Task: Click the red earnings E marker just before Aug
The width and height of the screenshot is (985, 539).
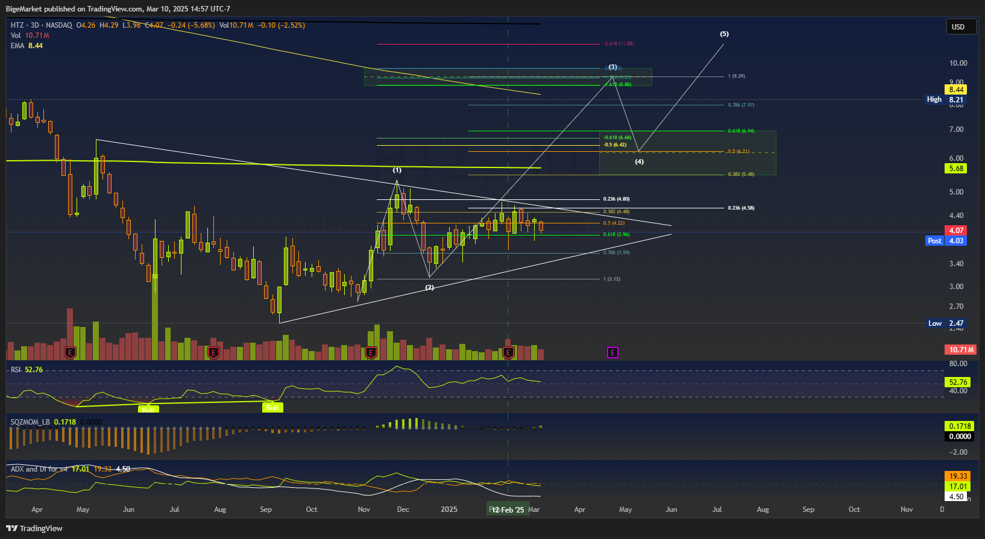Action: pos(213,353)
